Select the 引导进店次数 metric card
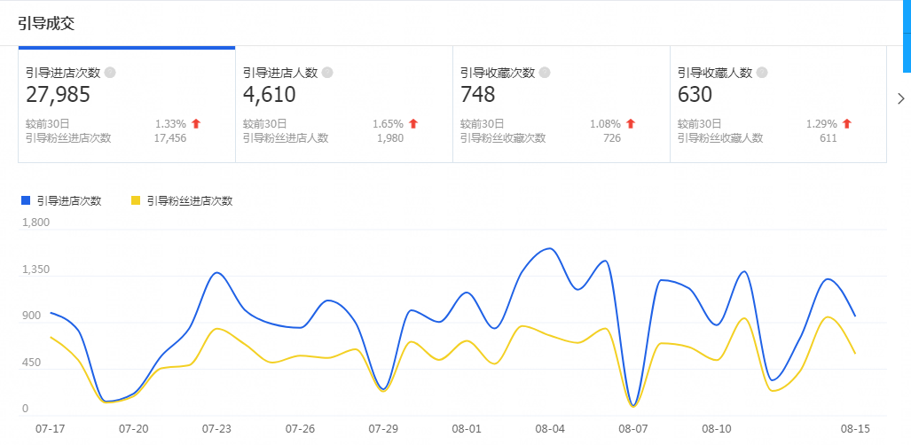The width and height of the screenshot is (911, 445). click(x=127, y=105)
